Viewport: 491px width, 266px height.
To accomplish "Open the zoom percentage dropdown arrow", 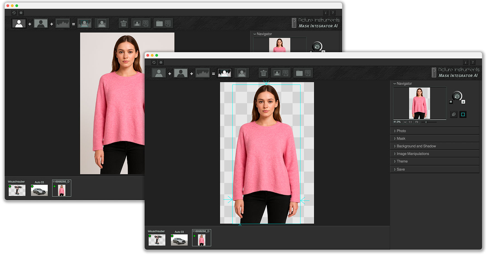I will (405, 122).
